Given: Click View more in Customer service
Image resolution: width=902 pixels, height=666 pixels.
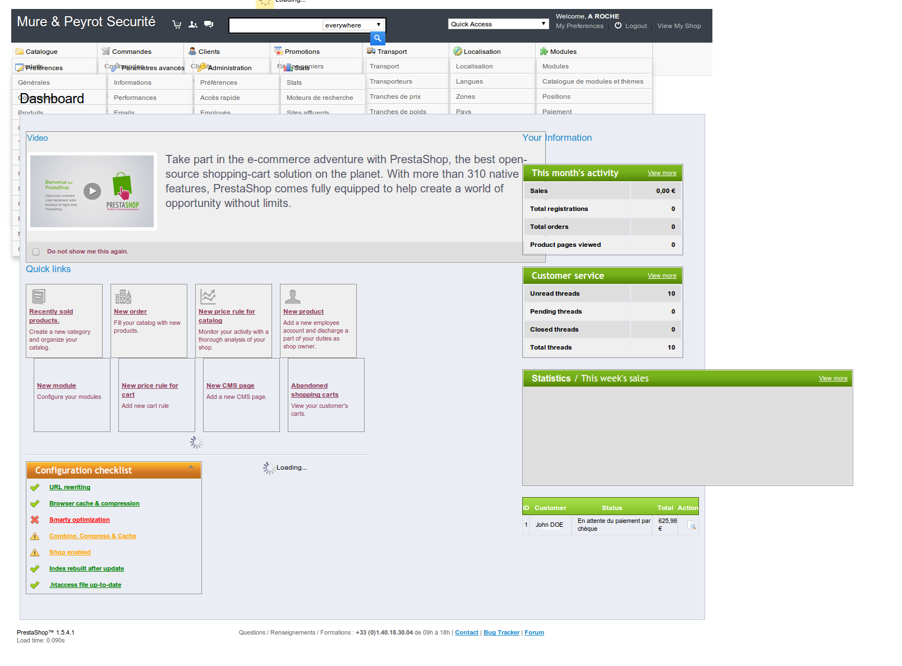Looking at the screenshot, I should pos(662,275).
